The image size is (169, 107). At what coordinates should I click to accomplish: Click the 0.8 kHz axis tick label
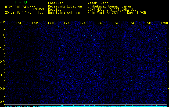2,75
